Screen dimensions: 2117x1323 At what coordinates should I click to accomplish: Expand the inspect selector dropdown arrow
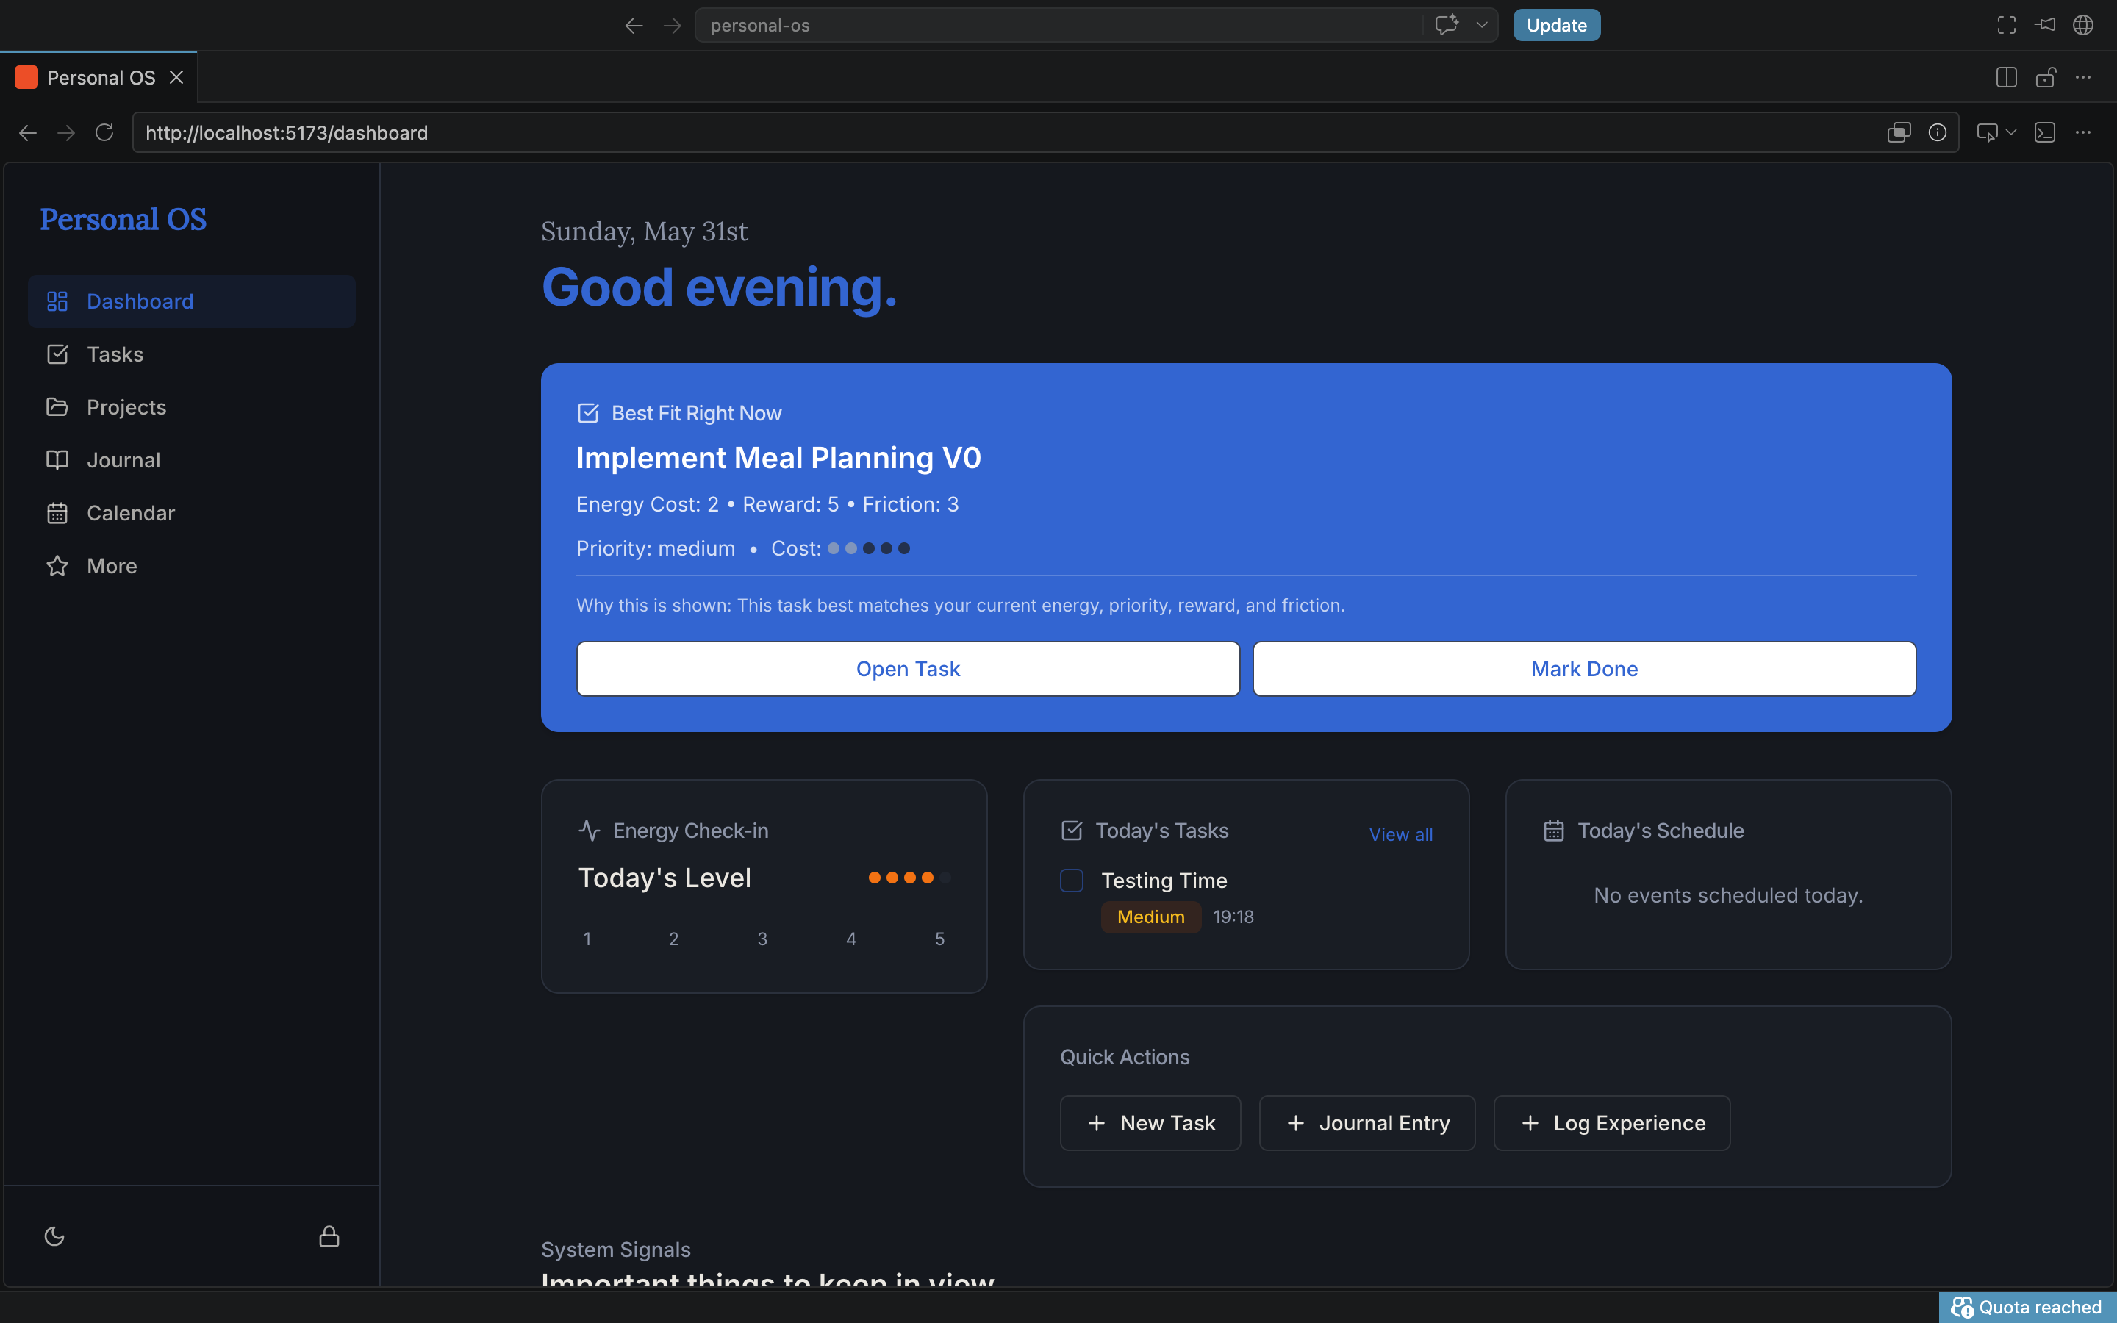pos(2011,132)
